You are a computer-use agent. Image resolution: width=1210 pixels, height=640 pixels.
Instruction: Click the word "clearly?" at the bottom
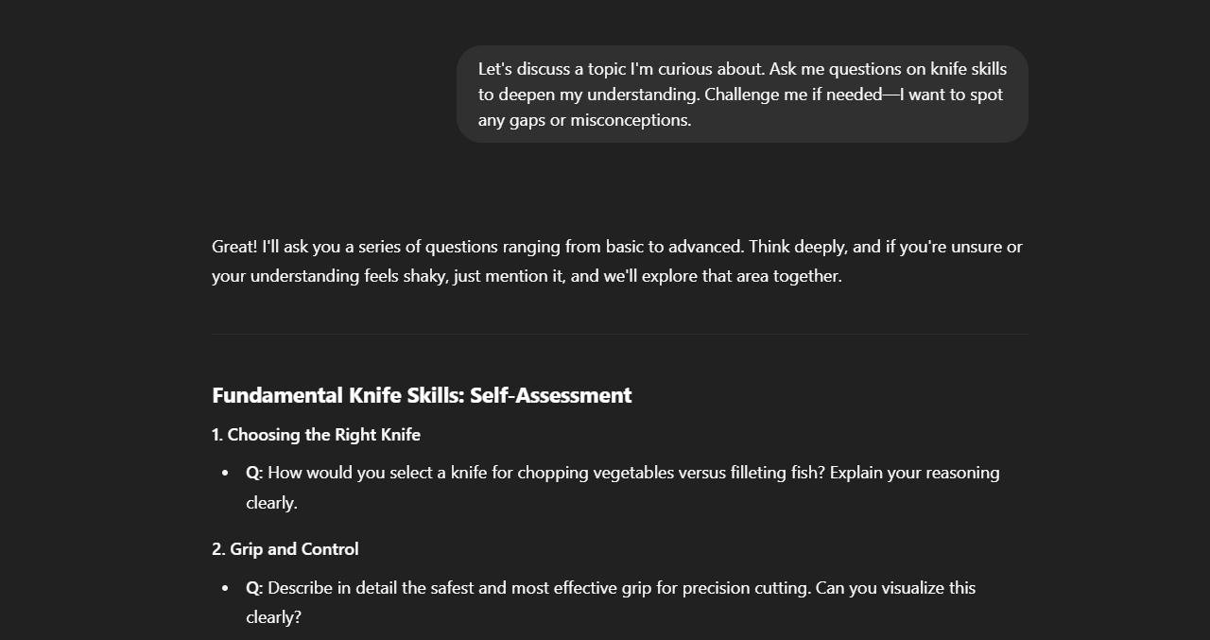273,617
